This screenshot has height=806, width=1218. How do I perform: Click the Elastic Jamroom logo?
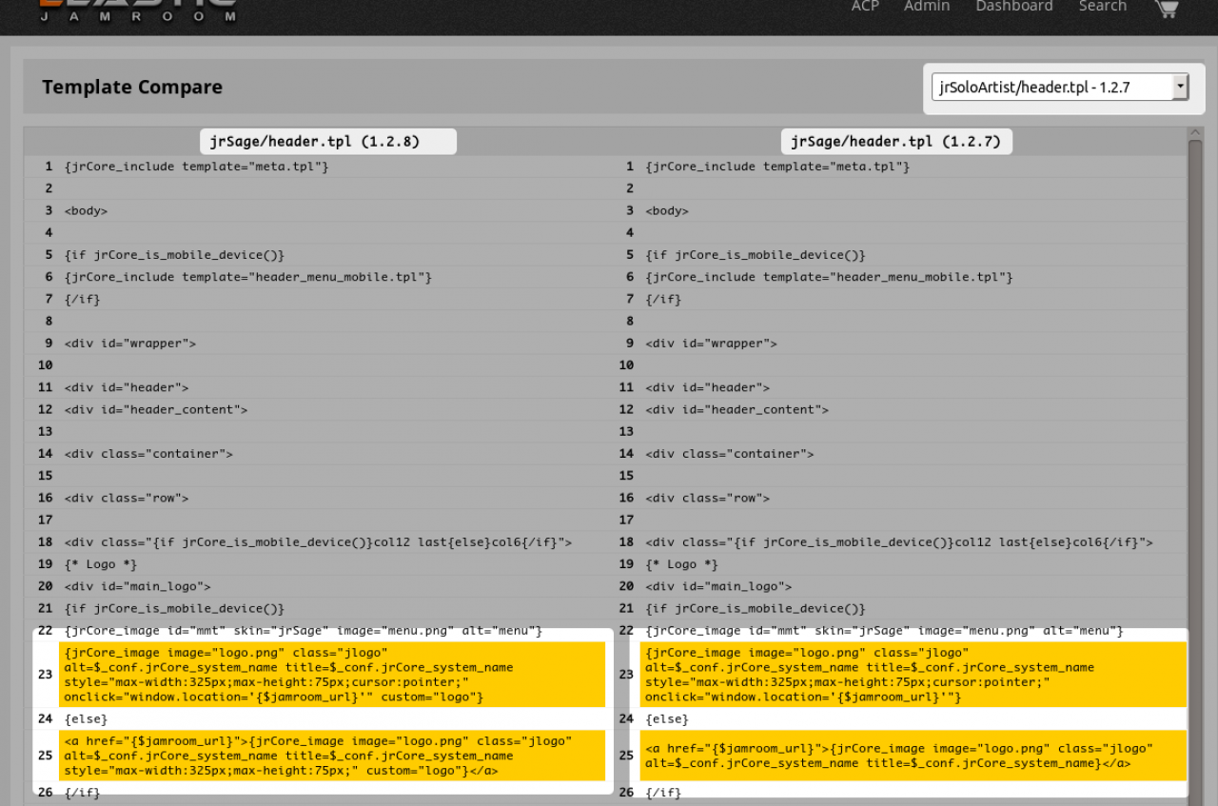pos(138,10)
